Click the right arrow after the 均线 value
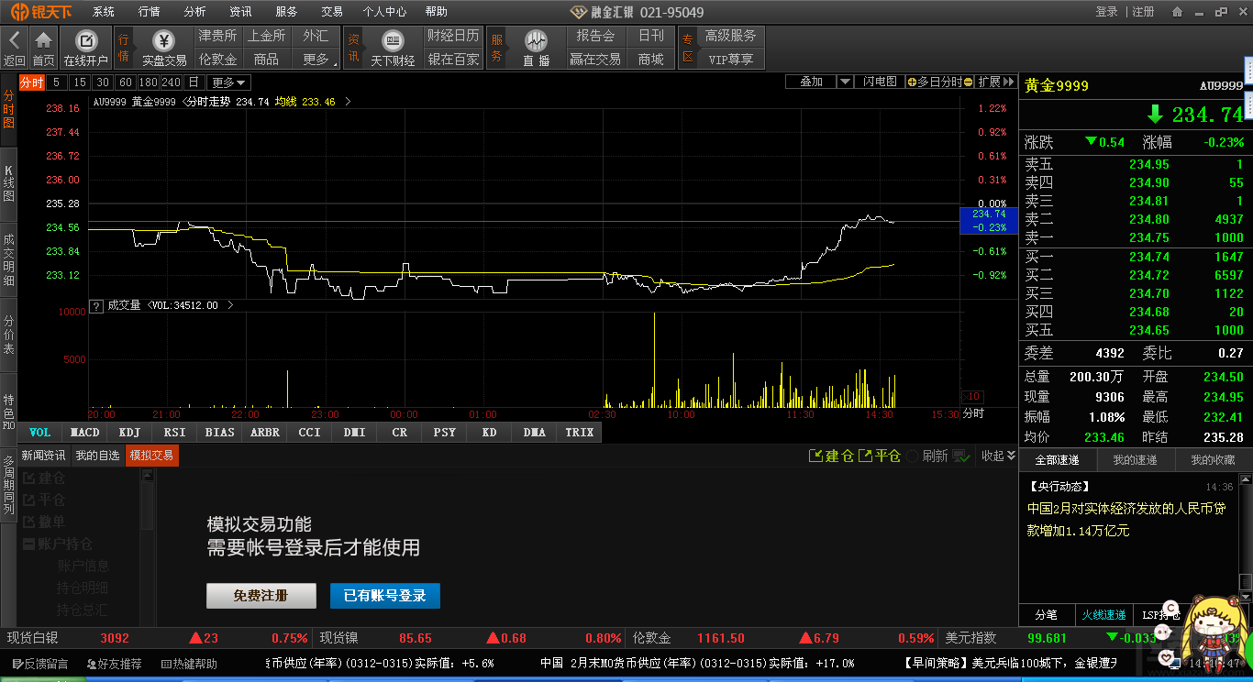Screen dimensions: 1253x682 [x=348, y=102]
